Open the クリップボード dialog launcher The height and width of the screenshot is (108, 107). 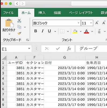pos(27,40)
